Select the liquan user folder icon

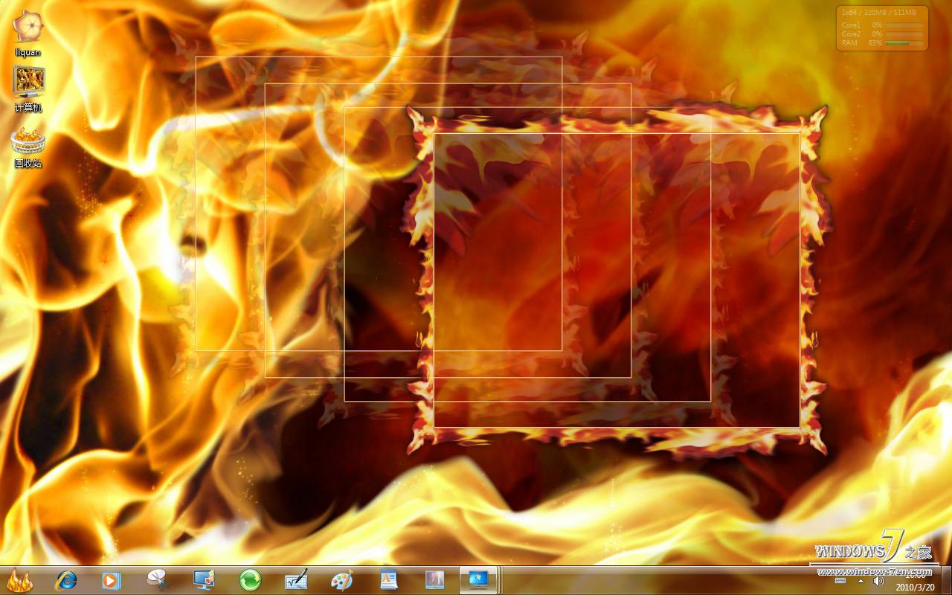pos(28,34)
